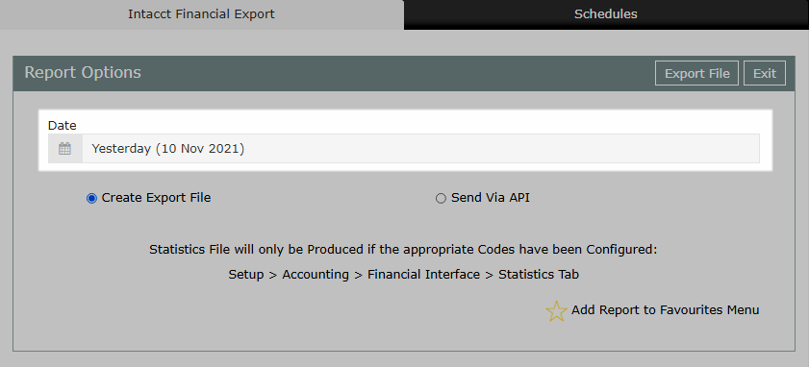The width and height of the screenshot is (809, 367).
Task: Click the Create Export File label text
Action: 157,198
